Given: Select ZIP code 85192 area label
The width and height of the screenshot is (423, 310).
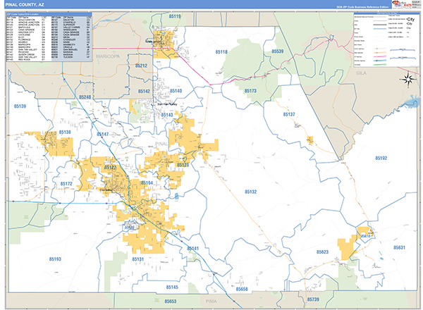Looking at the screenshot, I should [381, 158].
